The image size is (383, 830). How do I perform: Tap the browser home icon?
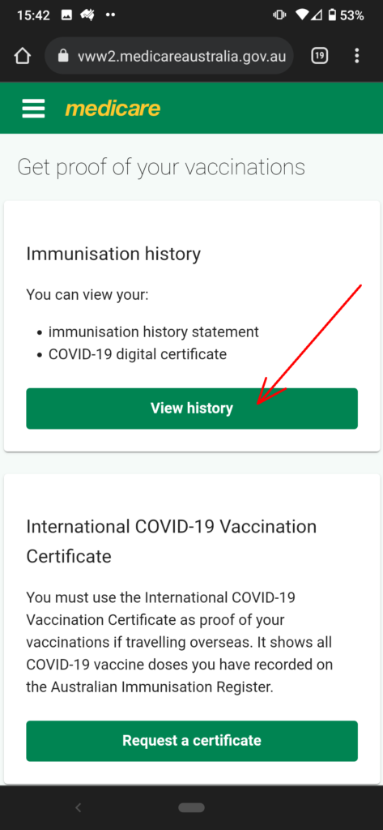pyautogui.click(x=22, y=56)
